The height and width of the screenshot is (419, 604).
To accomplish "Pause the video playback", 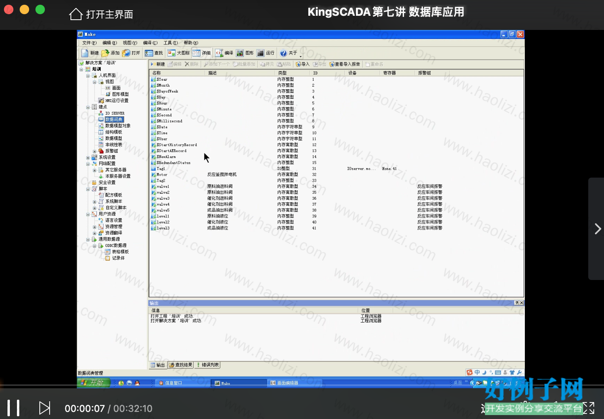I will tap(13, 408).
